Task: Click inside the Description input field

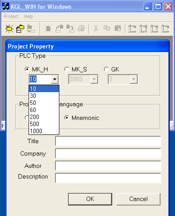Action: [108, 178]
